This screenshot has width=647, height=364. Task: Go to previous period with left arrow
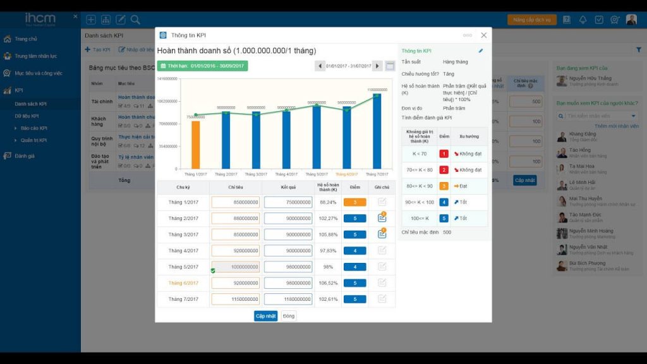click(320, 66)
